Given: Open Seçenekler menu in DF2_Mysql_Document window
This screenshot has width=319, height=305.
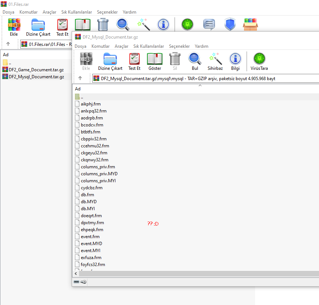Looking at the screenshot, I should [x=179, y=46].
